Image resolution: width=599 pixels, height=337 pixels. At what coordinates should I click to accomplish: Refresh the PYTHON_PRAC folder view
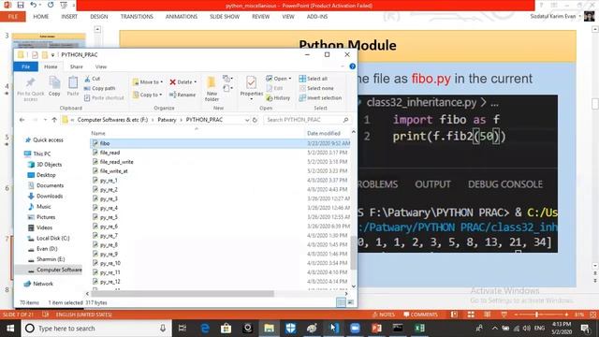tap(255, 120)
